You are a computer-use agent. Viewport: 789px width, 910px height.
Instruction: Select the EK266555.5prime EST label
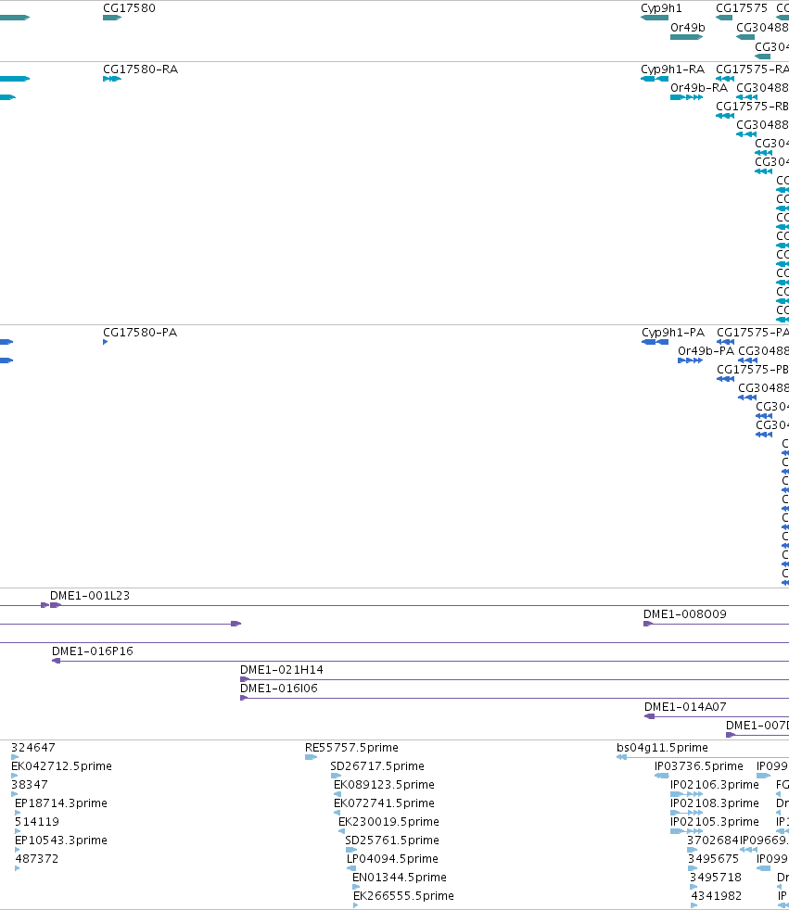point(403,896)
